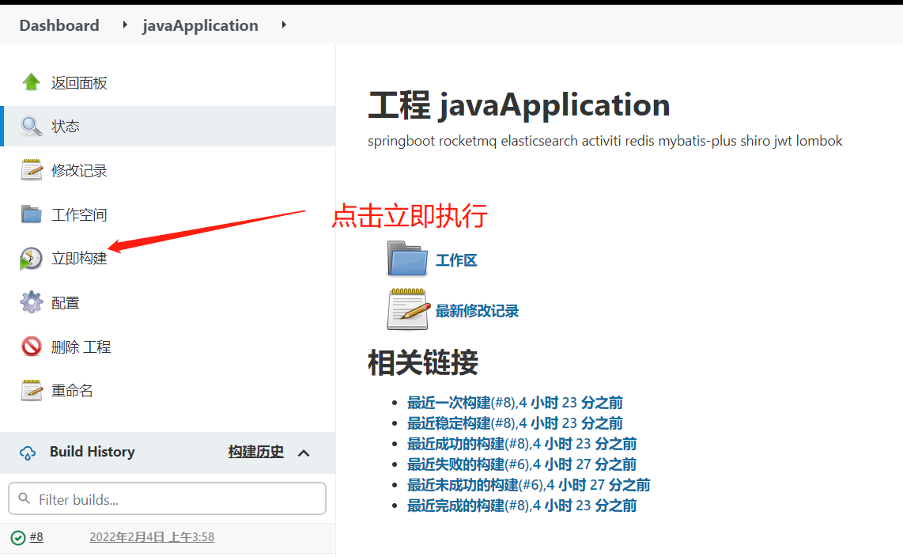This screenshot has height=557, width=903.
Task: Click the blue folder workspace icon in the sidebar
Action: 31,214
